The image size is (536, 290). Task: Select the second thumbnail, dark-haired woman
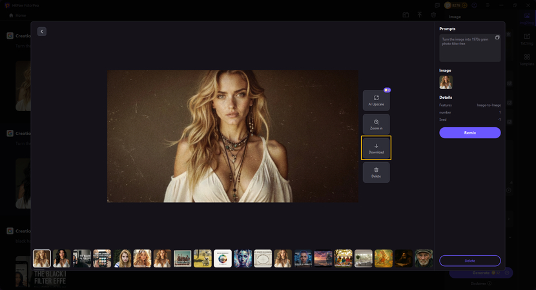(x=62, y=258)
